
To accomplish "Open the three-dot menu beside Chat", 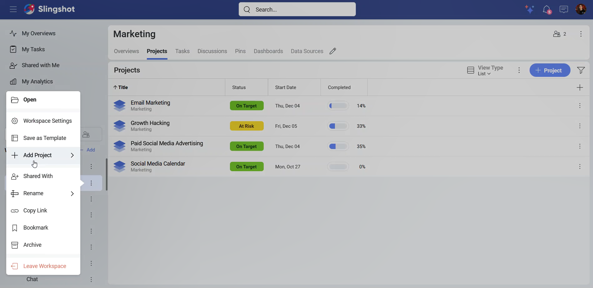I will coord(91,280).
